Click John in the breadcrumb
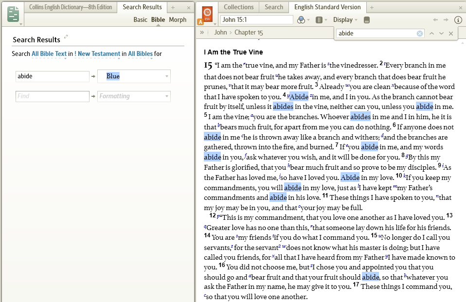This screenshot has height=302, width=466. 220,32
